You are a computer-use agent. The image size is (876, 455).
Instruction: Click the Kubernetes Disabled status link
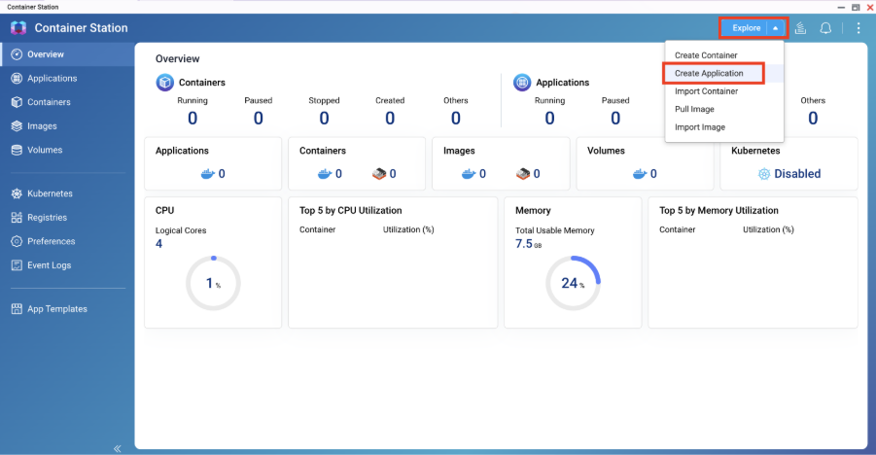point(797,174)
